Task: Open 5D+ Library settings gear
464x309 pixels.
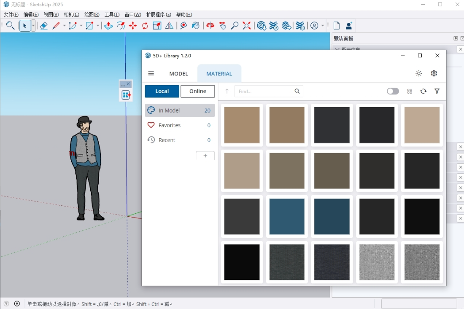Action: click(x=434, y=73)
